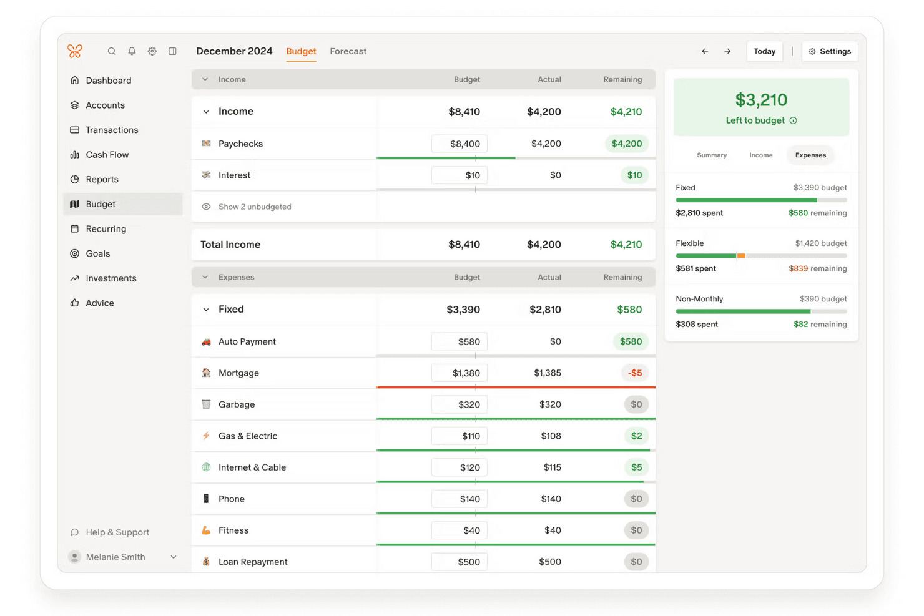Viewport: 924px width, 616px height.
Task: Open the gear icon beside the bell
Action: click(152, 51)
